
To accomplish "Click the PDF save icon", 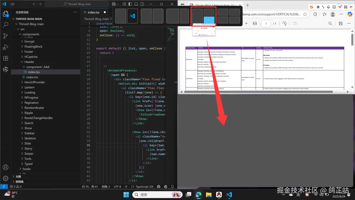I will tap(341, 24).
